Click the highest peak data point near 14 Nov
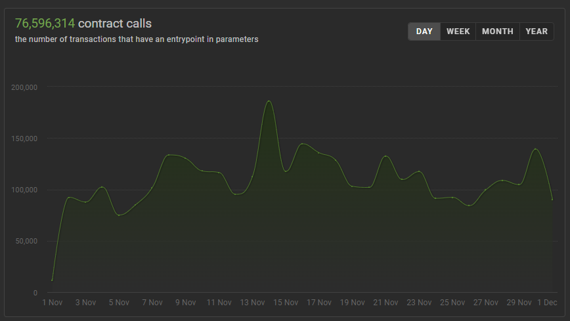Image resolution: width=570 pixels, height=321 pixels. (269, 101)
